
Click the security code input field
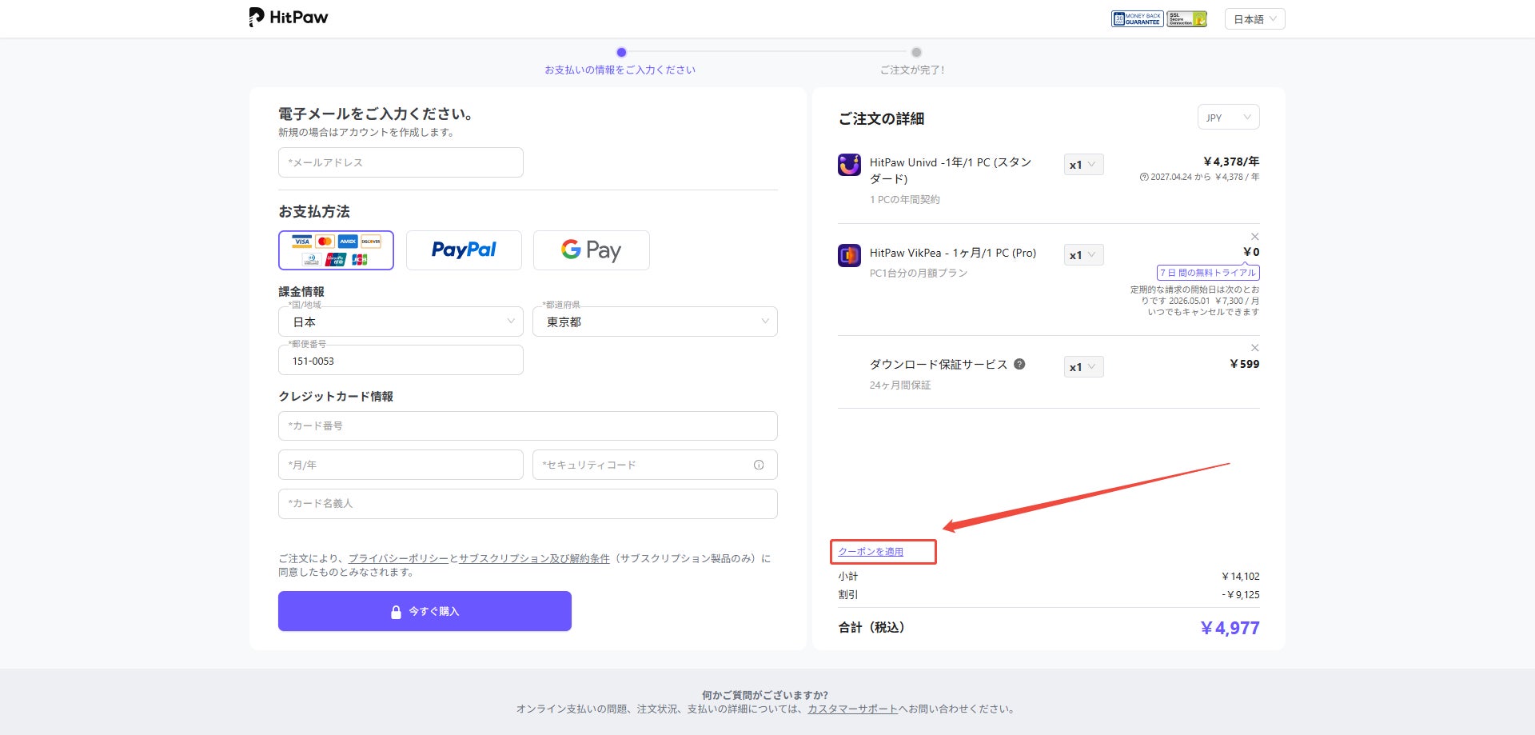pyautogui.click(x=655, y=465)
